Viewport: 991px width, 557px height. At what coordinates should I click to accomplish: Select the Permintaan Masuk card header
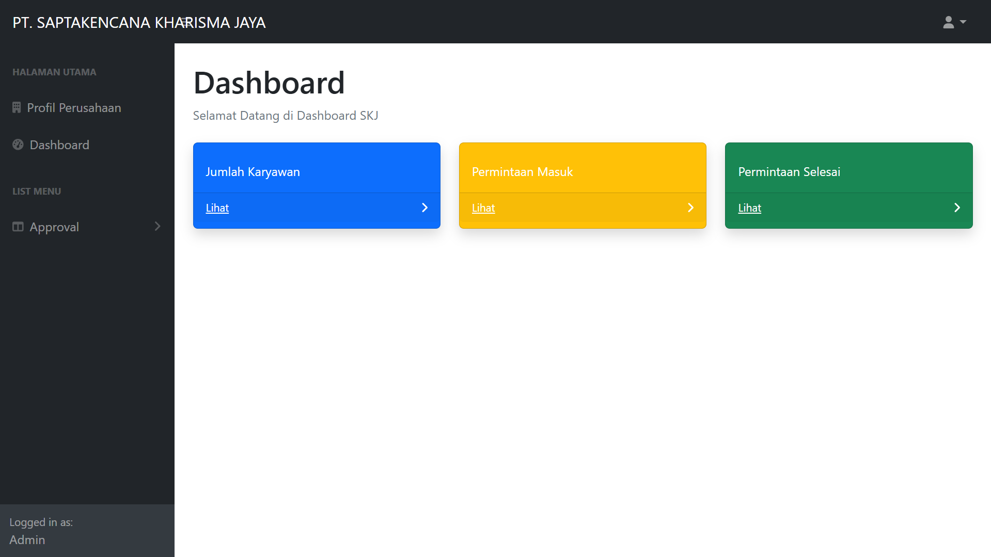tap(522, 172)
